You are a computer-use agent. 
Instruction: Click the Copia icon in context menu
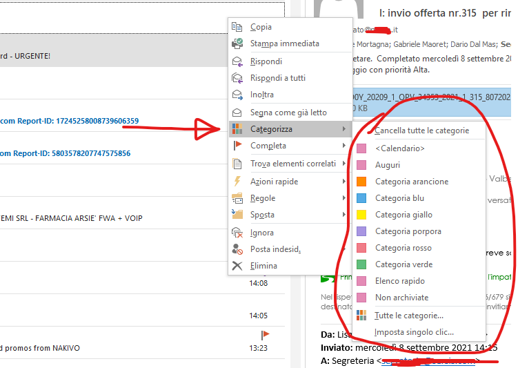(237, 27)
